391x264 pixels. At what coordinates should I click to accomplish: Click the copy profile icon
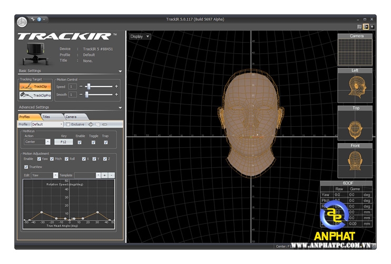98,125
